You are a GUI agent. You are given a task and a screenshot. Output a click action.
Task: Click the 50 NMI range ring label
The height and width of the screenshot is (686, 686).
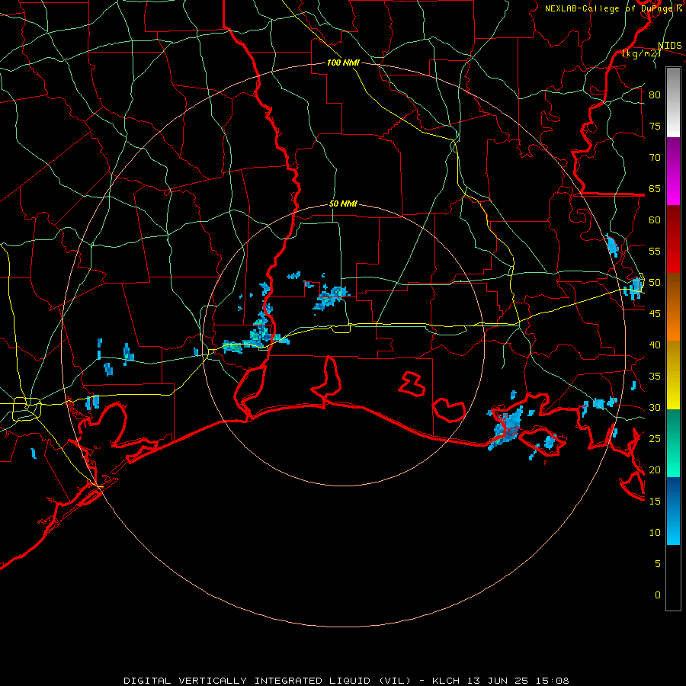click(343, 204)
